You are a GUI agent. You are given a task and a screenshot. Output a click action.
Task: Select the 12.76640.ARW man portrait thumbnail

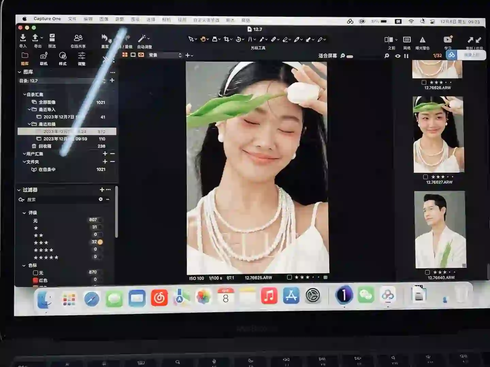pos(440,229)
